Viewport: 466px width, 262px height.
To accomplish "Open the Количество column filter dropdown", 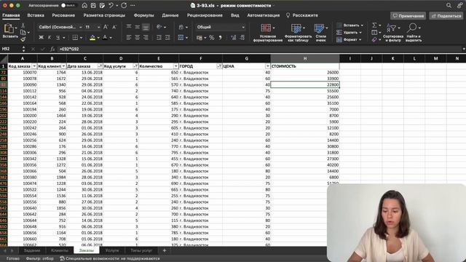I will coord(176,66).
